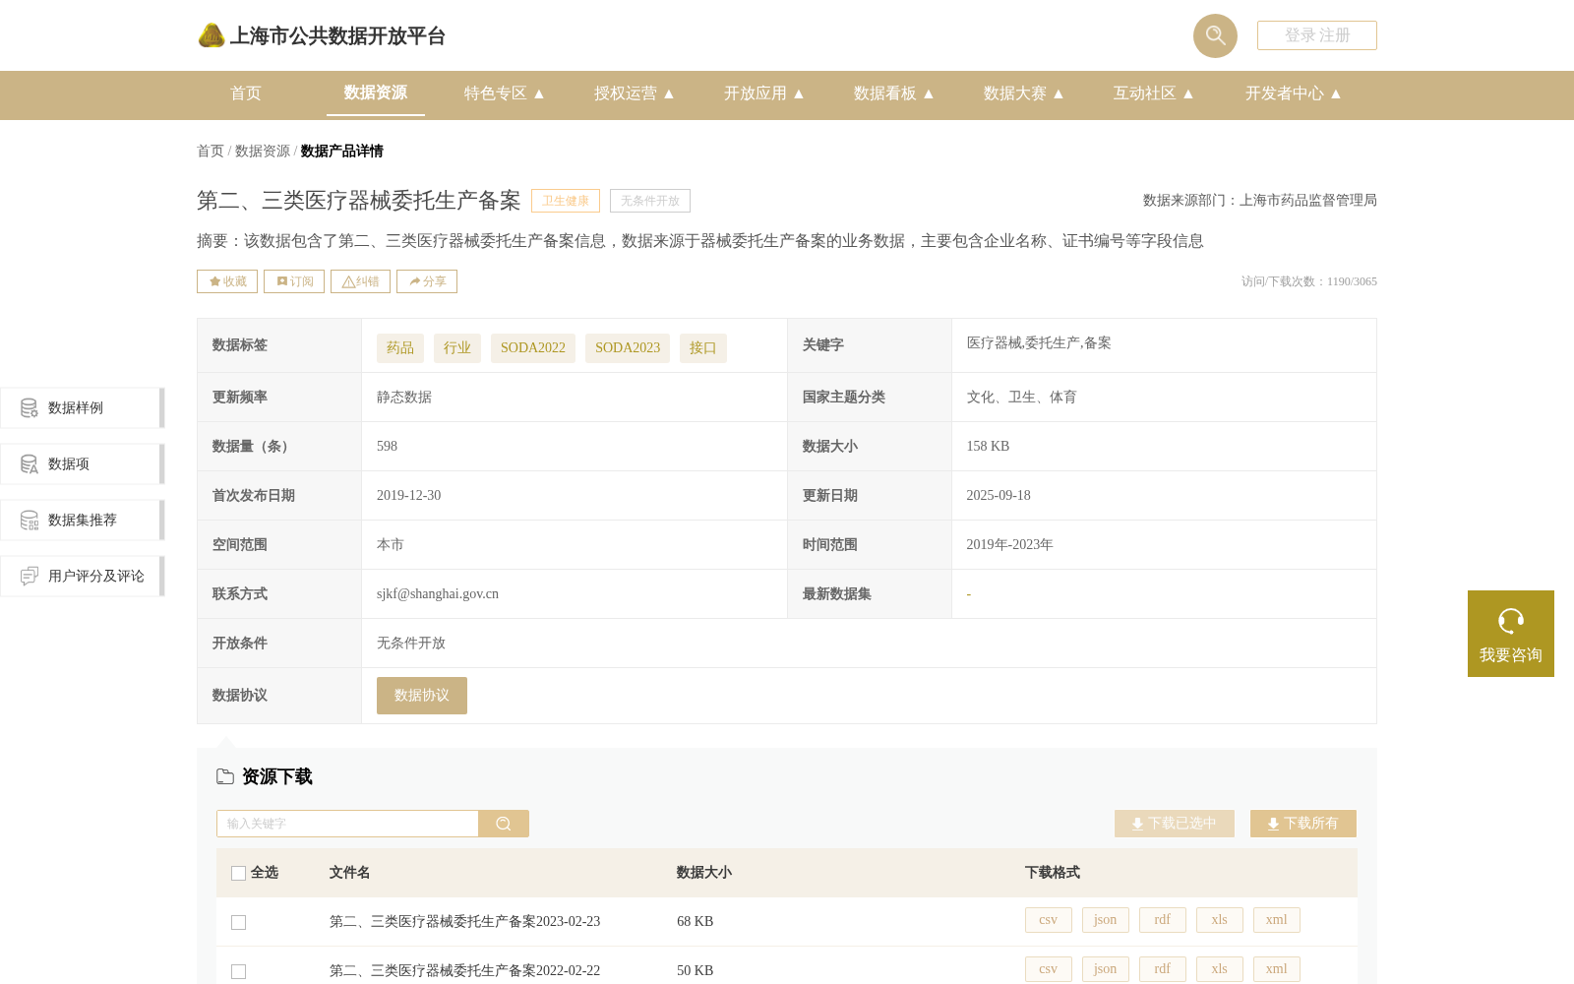Click the 数据协议 button
The image size is (1574, 984).
point(422,696)
